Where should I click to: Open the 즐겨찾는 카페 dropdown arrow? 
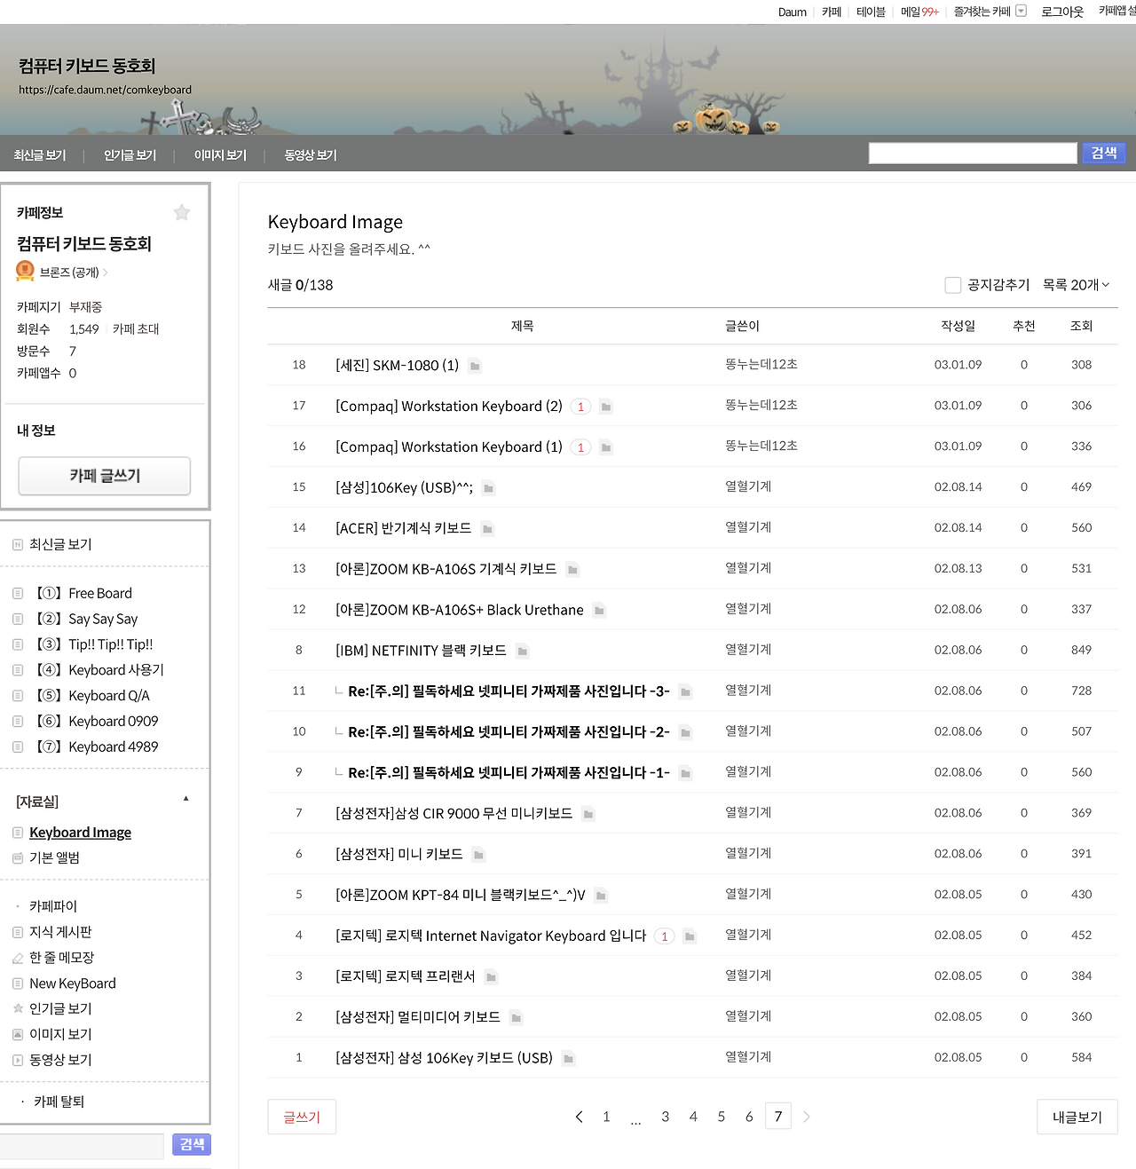pos(1022,11)
